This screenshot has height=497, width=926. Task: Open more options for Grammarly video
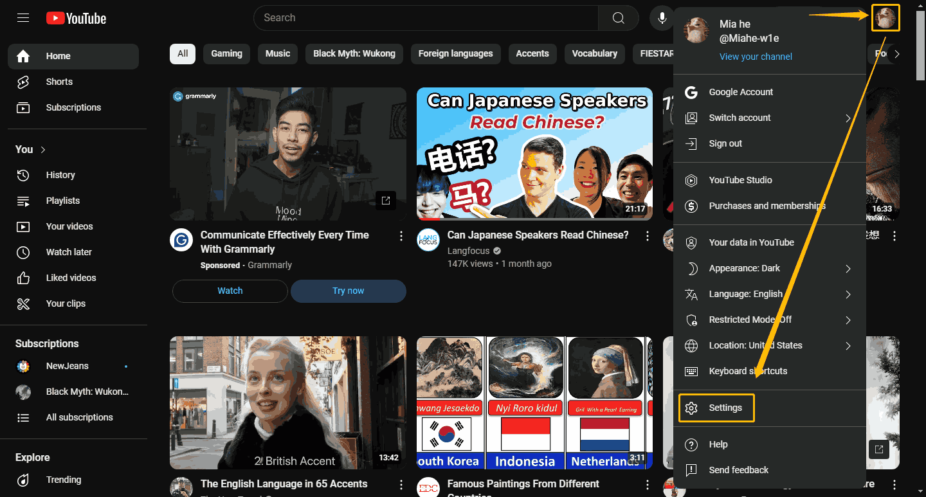pyautogui.click(x=401, y=236)
